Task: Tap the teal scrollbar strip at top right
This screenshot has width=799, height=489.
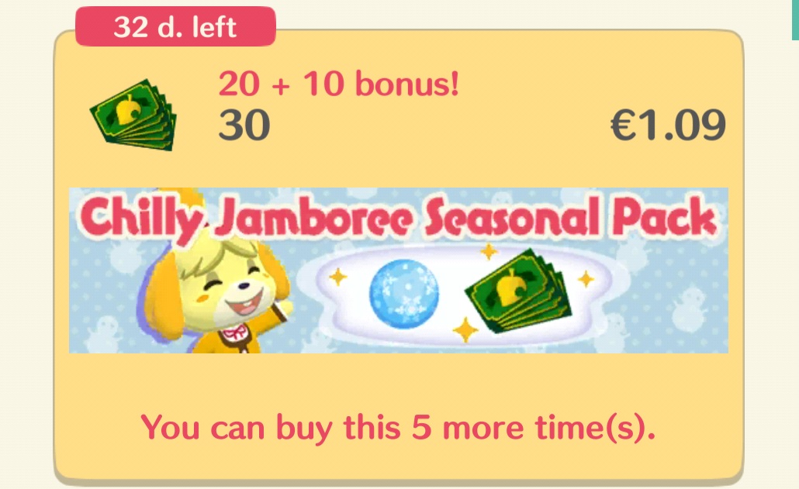Action: (795, 20)
